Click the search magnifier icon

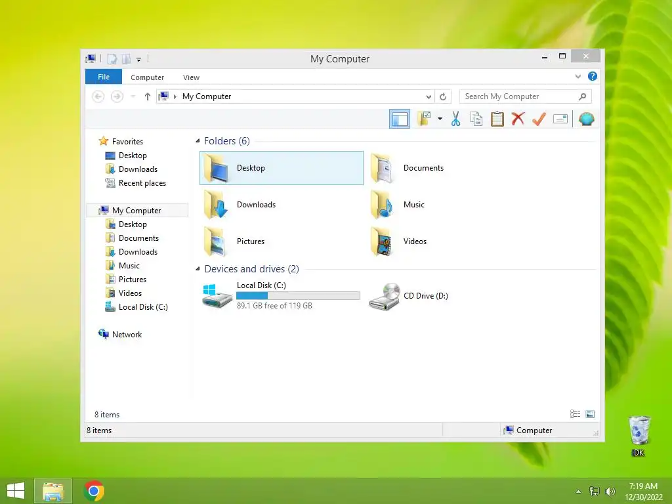pyautogui.click(x=583, y=96)
